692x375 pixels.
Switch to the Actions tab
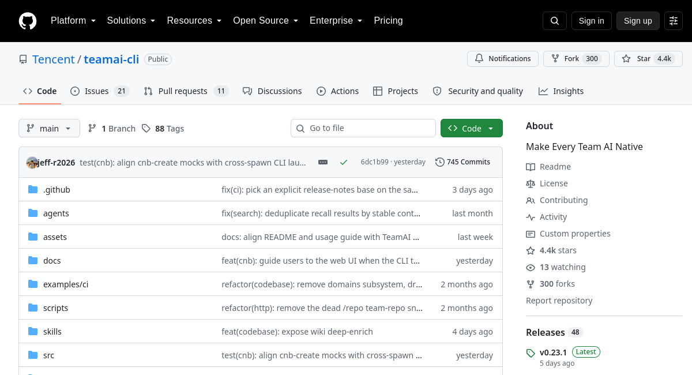[x=338, y=91]
